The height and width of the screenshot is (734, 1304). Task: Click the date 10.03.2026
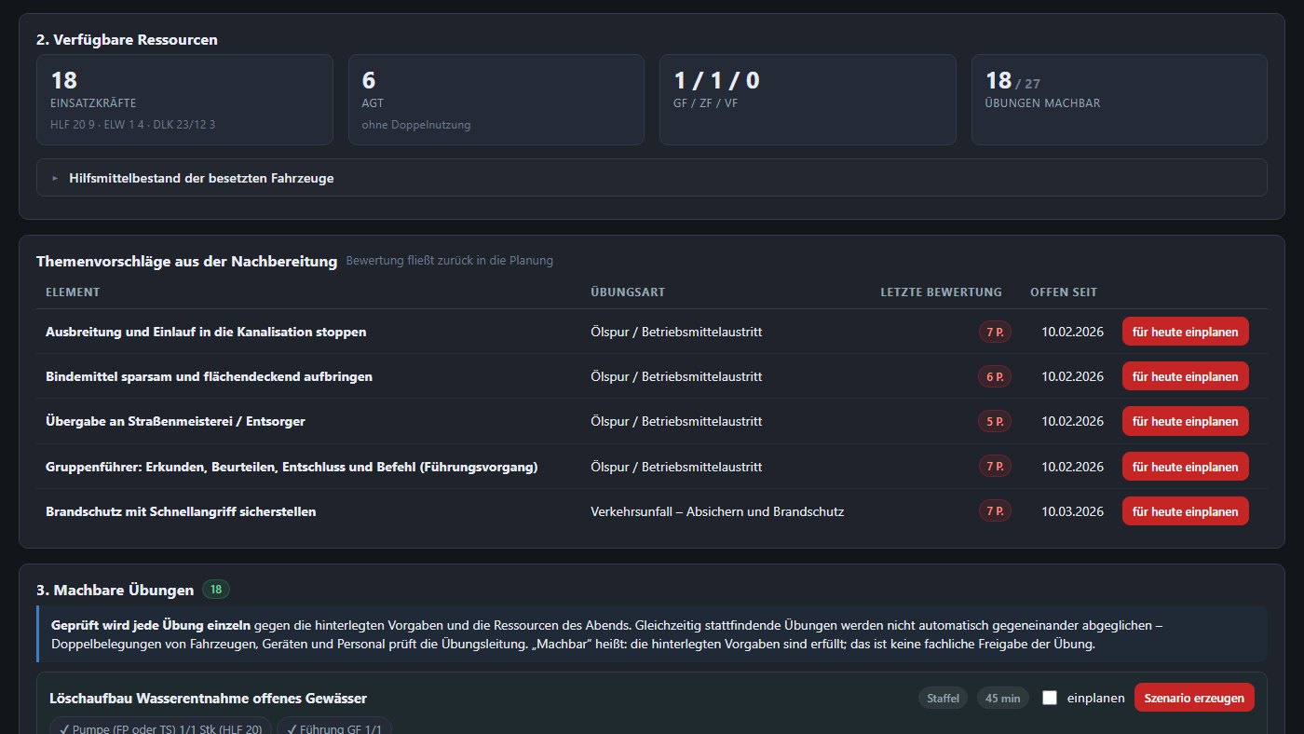[x=1072, y=511]
